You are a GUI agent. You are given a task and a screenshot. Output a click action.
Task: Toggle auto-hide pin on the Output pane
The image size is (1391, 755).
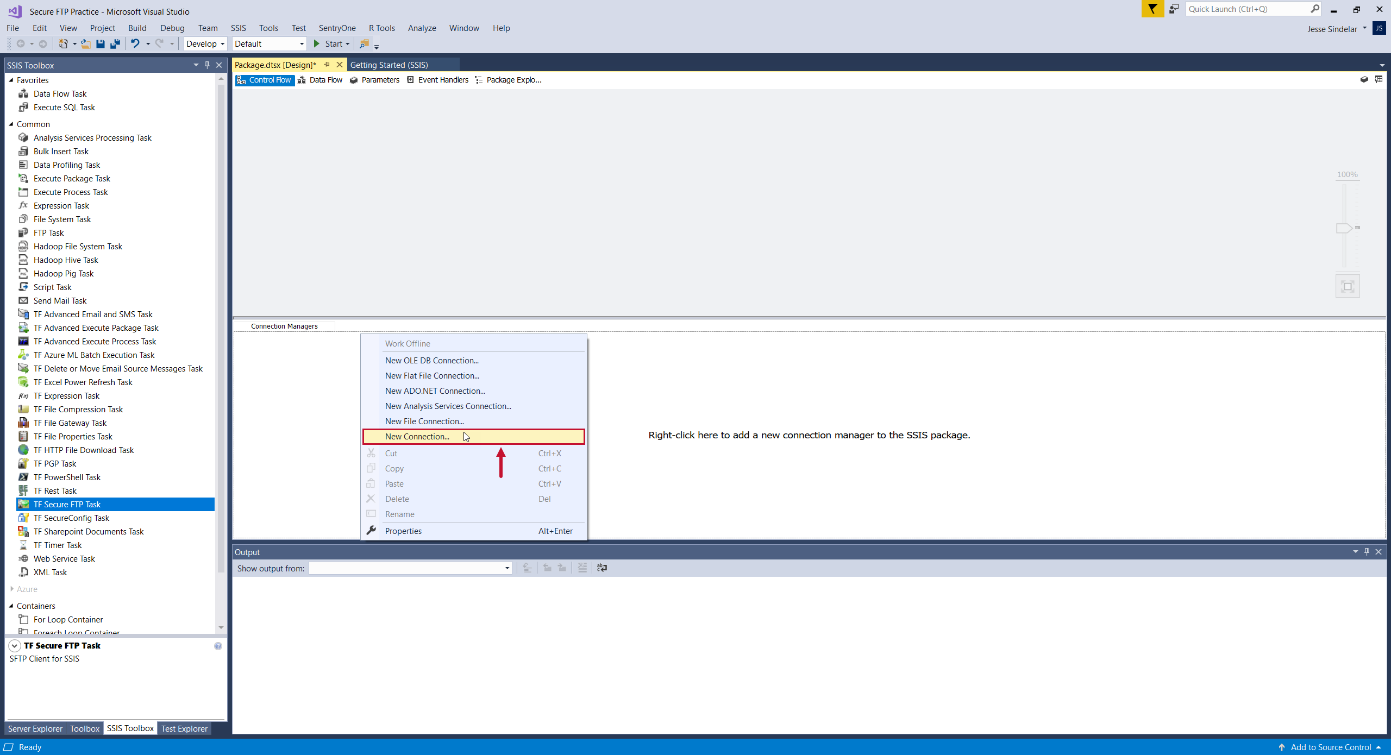1367,551
